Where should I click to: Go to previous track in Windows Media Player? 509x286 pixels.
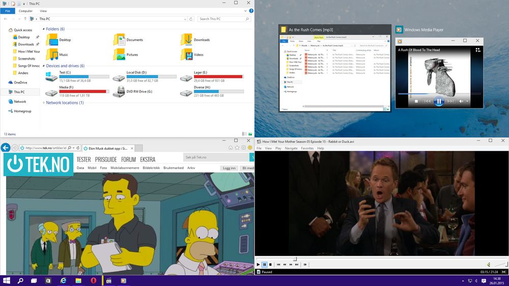point(428,101)
